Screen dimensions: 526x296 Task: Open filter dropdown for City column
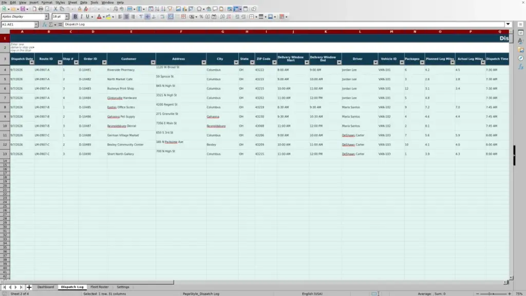click(x=236, y=62)
